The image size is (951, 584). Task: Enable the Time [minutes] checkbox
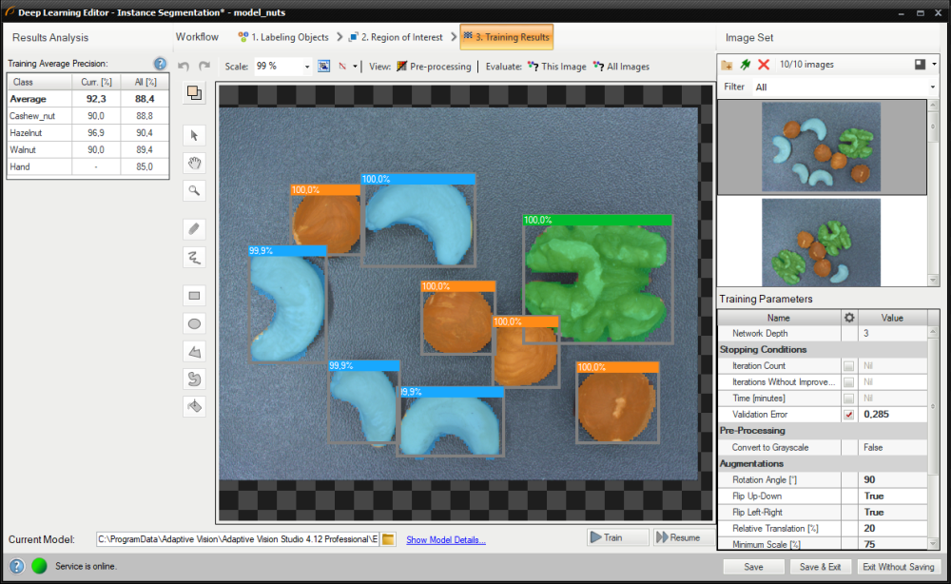tap(848, 399)
